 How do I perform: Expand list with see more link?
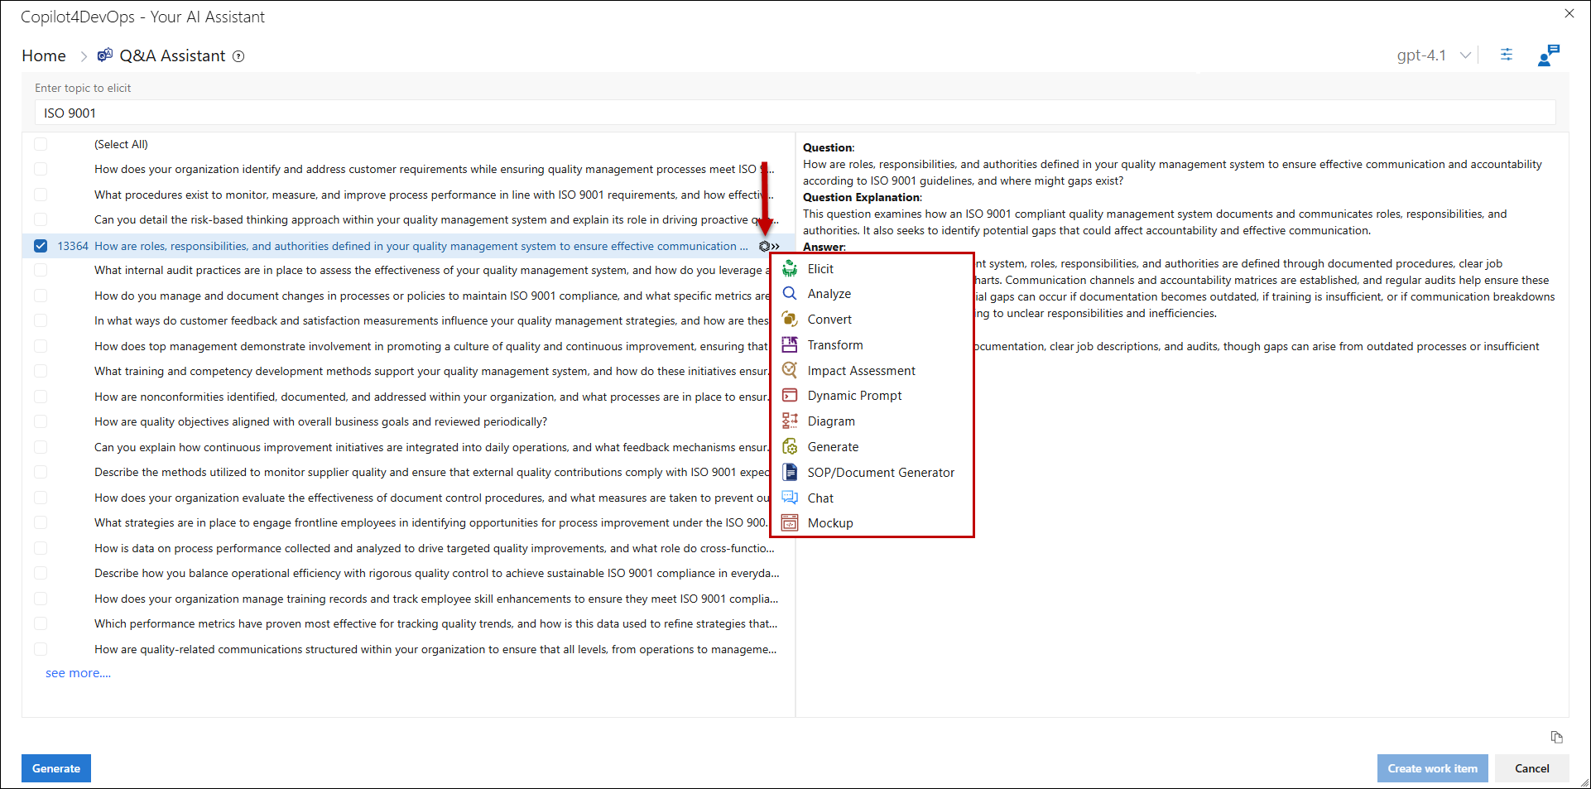coord(78,673)
